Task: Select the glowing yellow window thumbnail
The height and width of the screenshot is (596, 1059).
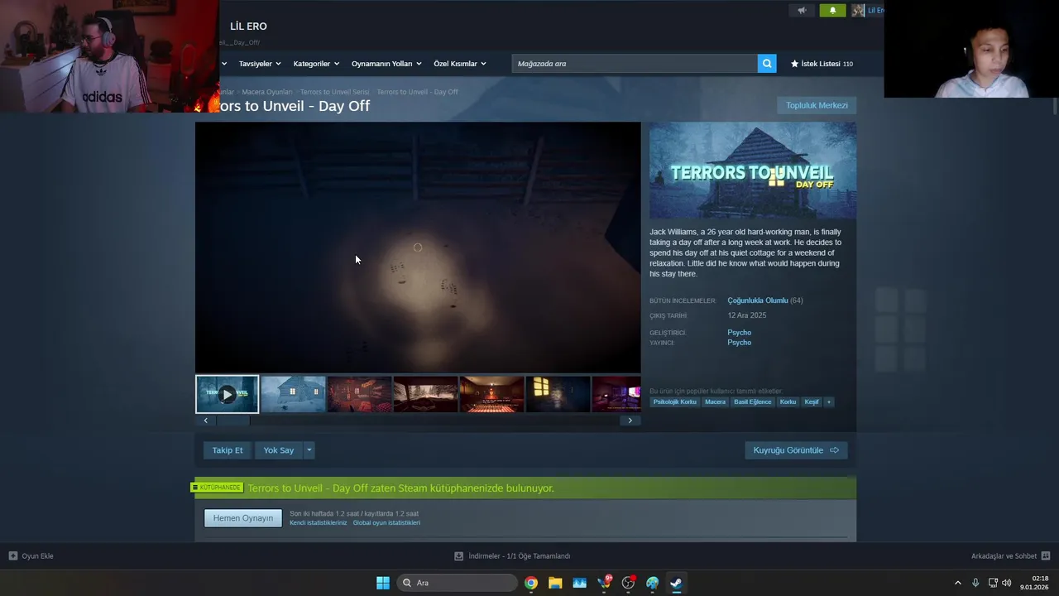Action: tap(558, 394)
